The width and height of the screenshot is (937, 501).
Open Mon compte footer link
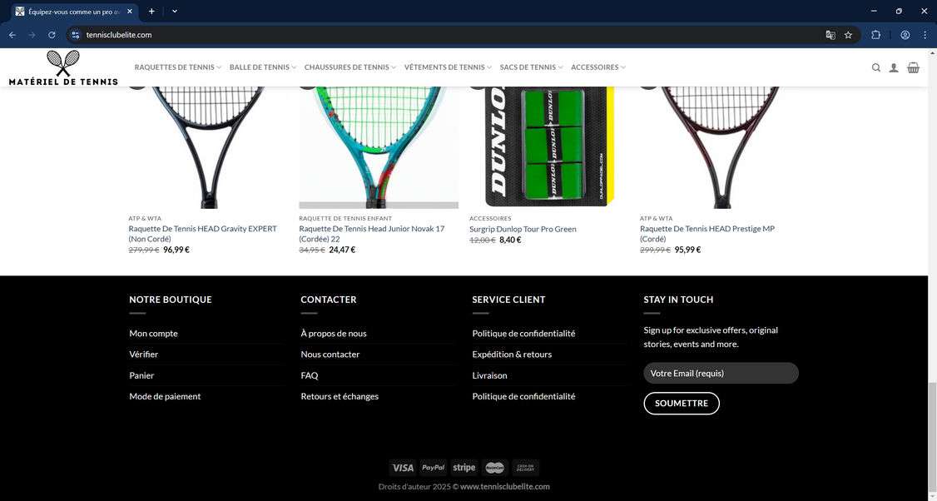click(x=154, y=334)
